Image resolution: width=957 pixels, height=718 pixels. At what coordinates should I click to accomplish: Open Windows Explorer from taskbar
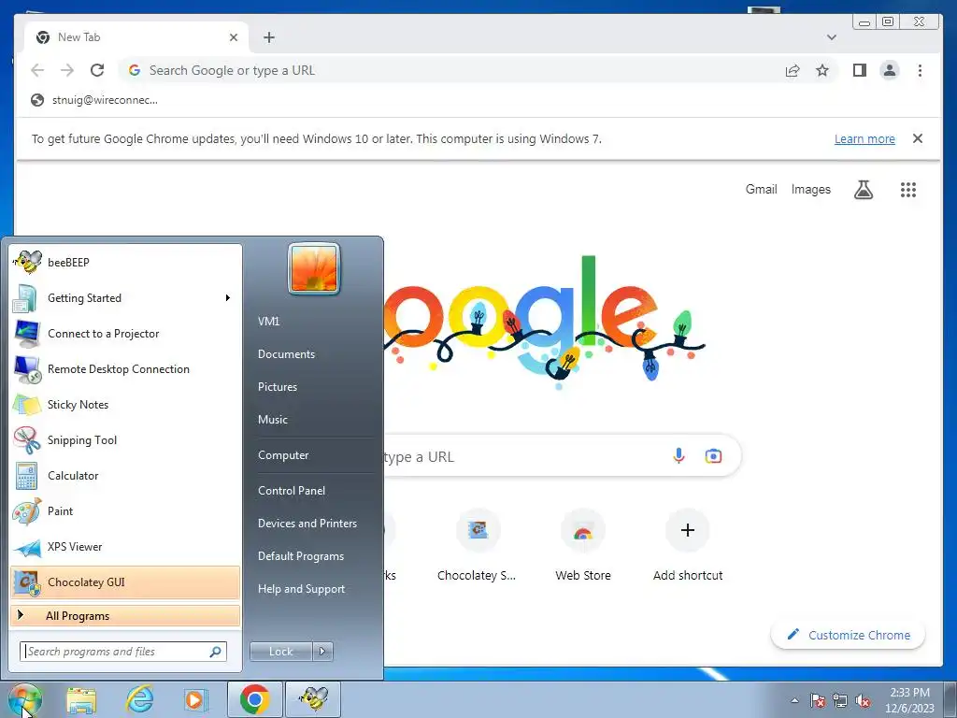point(81,699)
